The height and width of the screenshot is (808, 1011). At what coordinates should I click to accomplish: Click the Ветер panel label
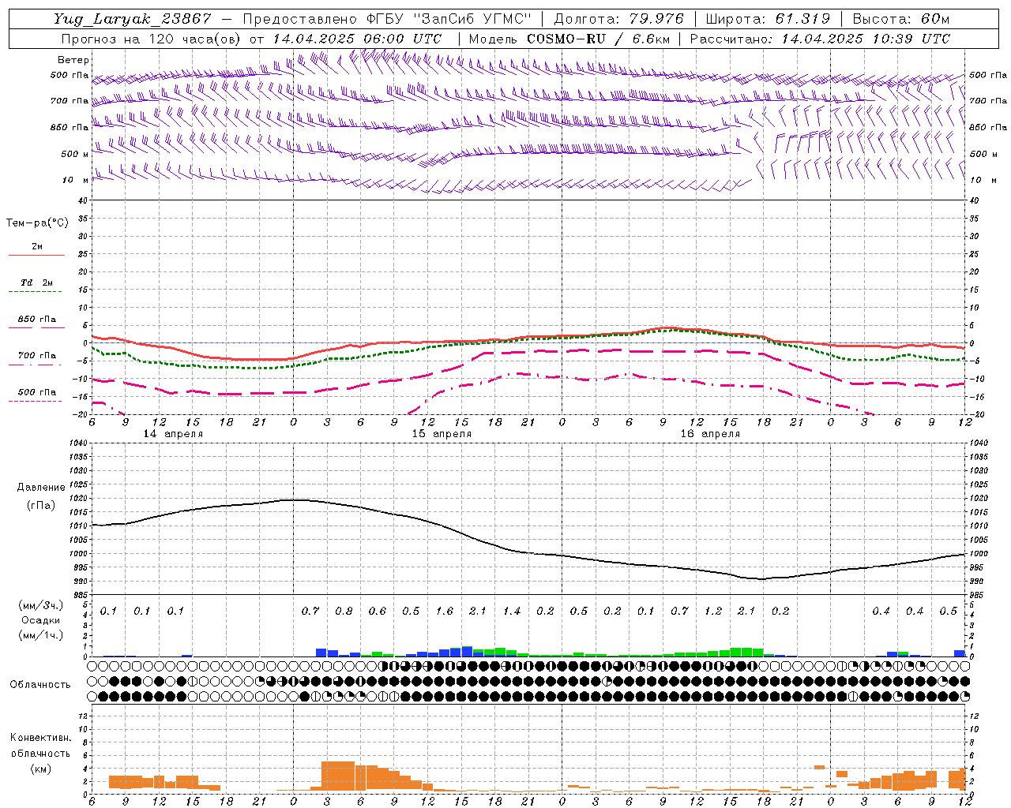click(x=73, y=60)
